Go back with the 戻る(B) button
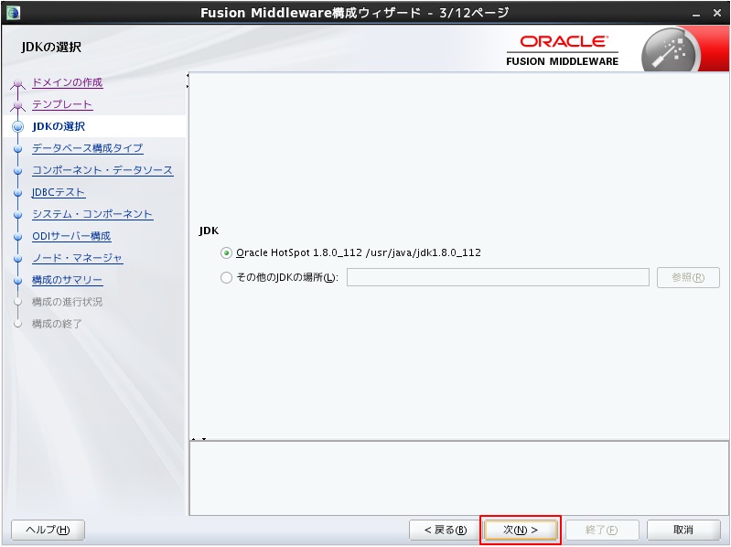 tap(446, 530)
